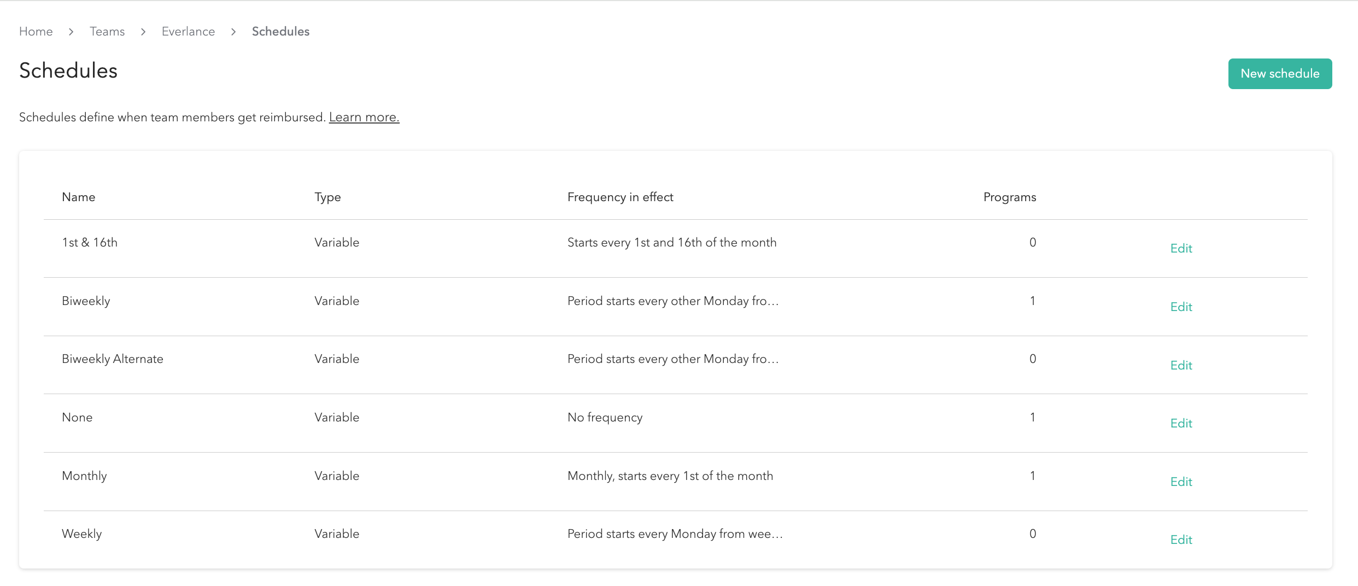Open the Learn more link

(x=364, y=118)
